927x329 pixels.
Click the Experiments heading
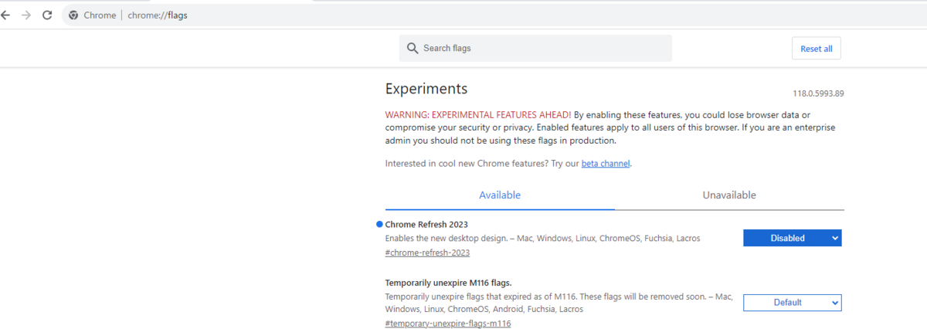pyautogui.click(x=426, y=89)
